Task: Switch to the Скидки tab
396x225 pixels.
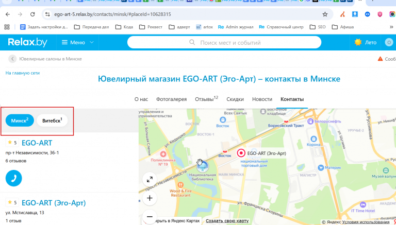Action: pos(235,99)
